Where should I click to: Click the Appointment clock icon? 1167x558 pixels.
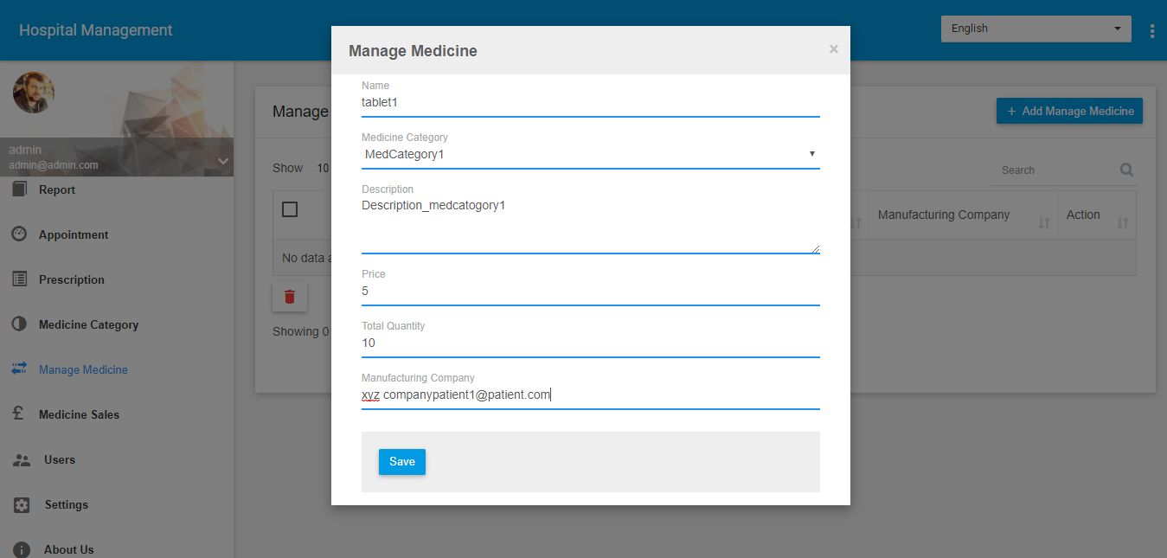[20, 234]
